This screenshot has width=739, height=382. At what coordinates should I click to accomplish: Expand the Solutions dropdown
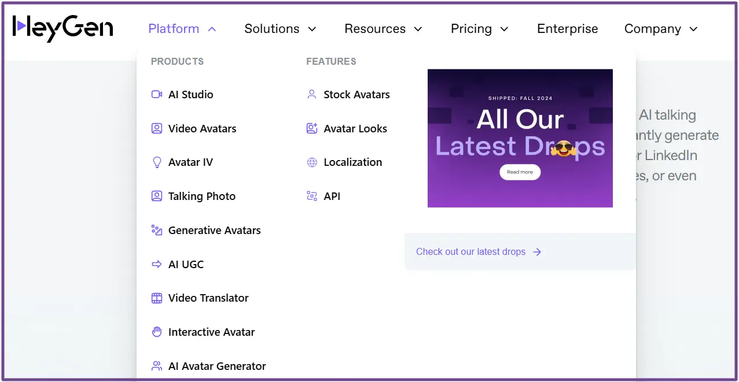[280, 28]
